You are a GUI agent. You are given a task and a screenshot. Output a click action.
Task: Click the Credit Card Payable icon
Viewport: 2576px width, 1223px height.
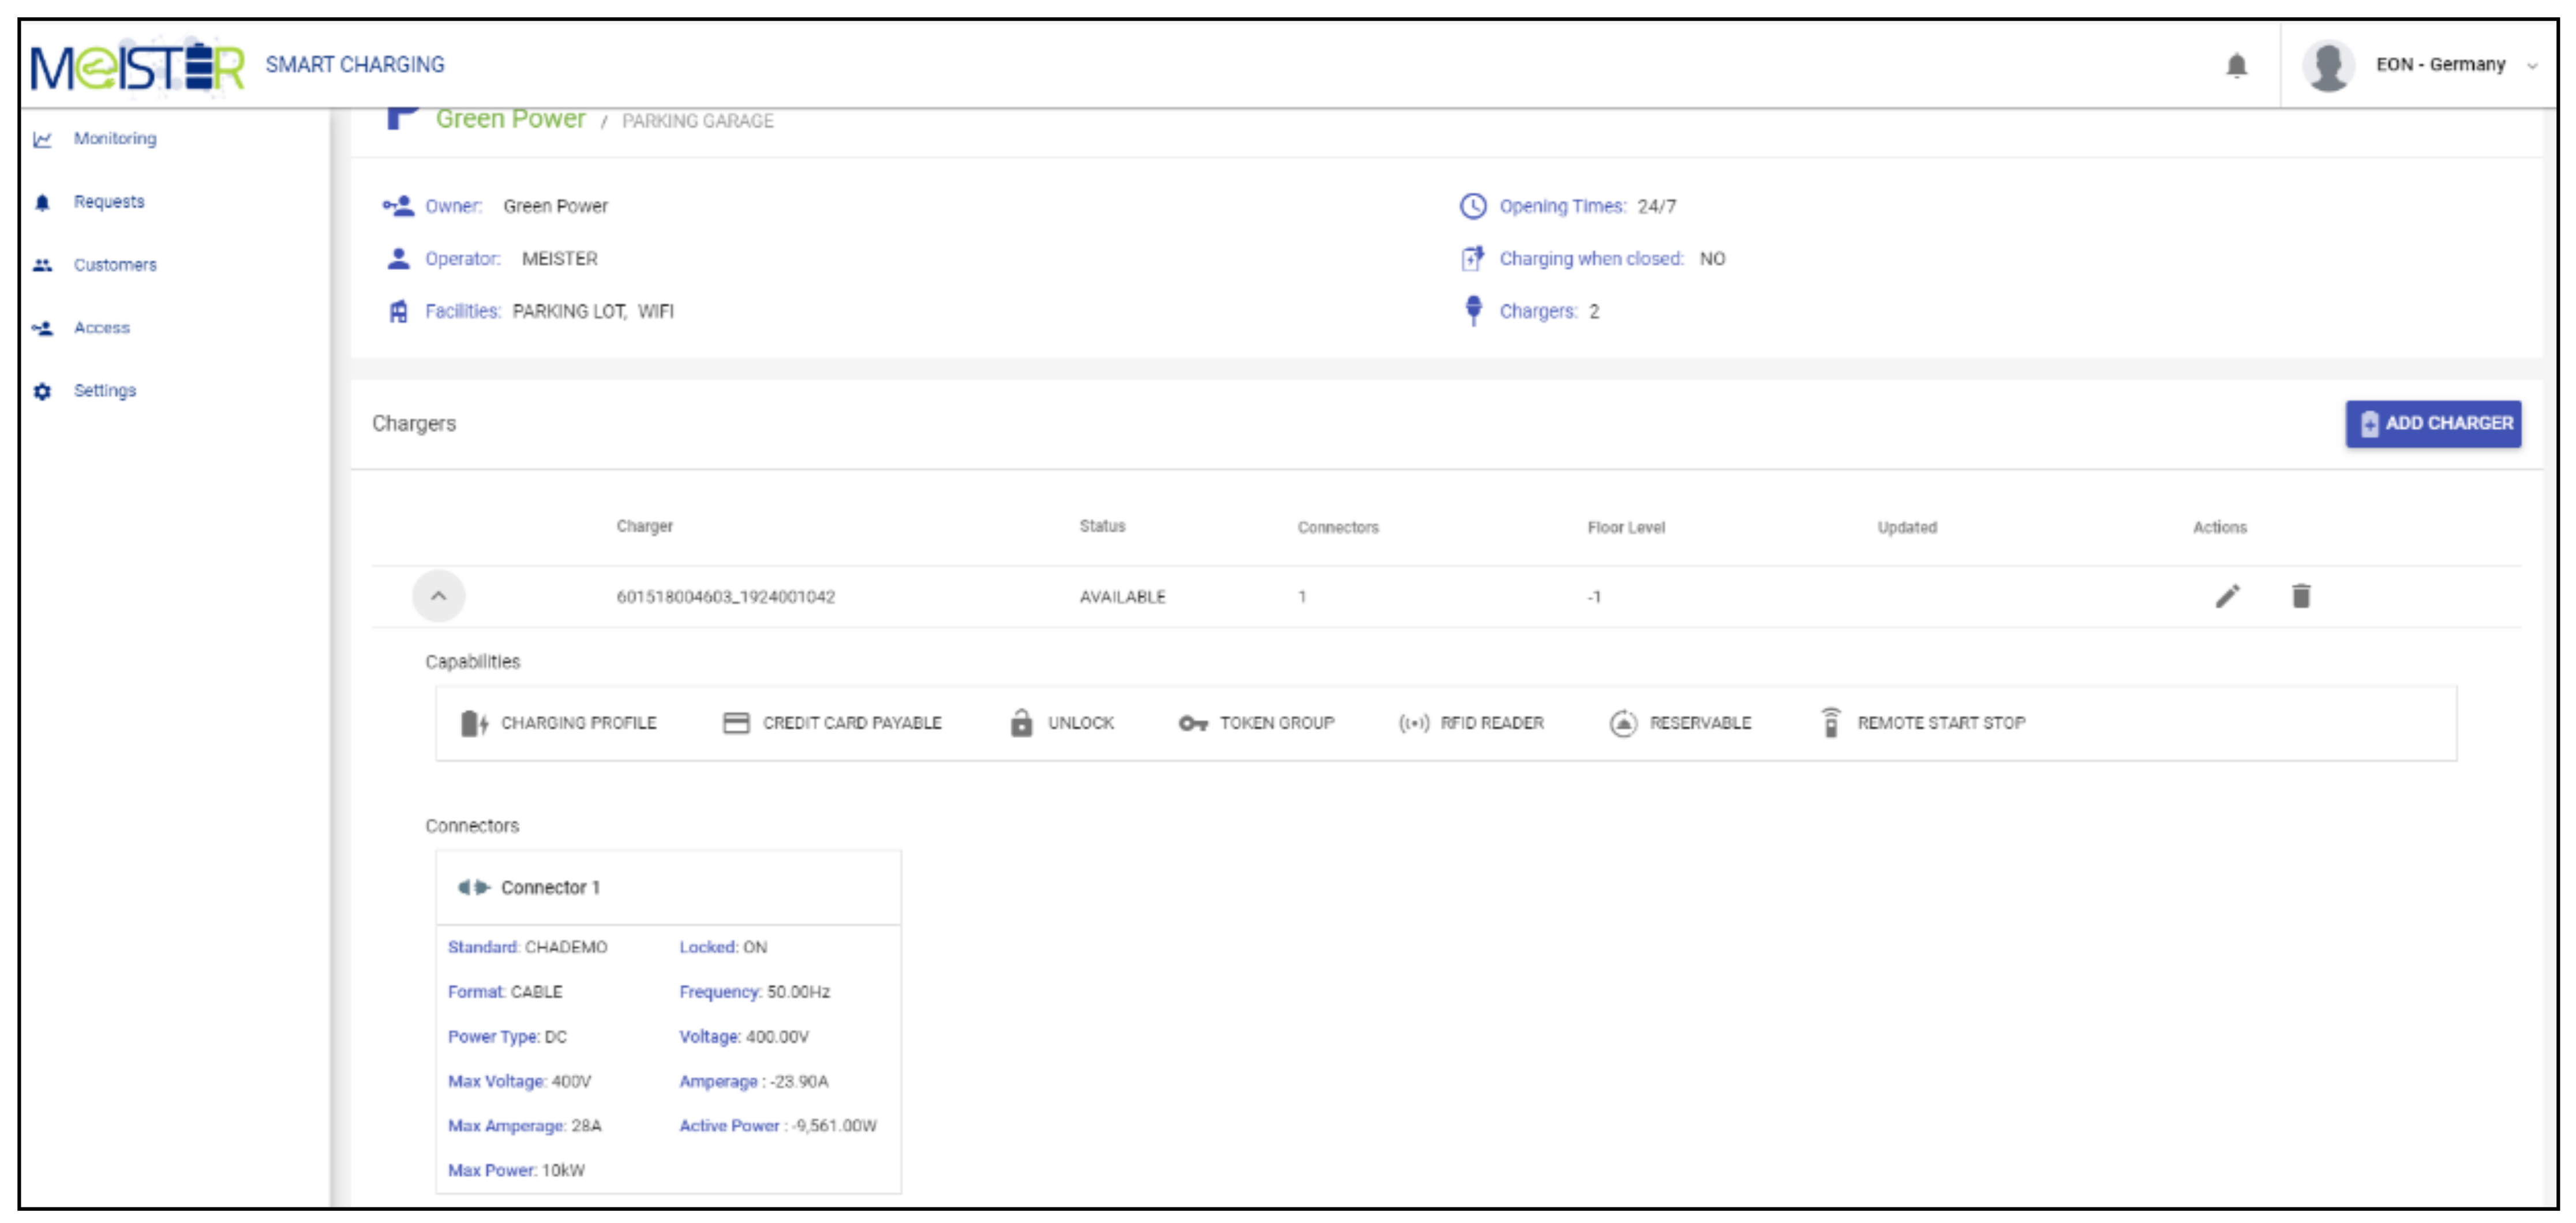(x=736, y=723)
